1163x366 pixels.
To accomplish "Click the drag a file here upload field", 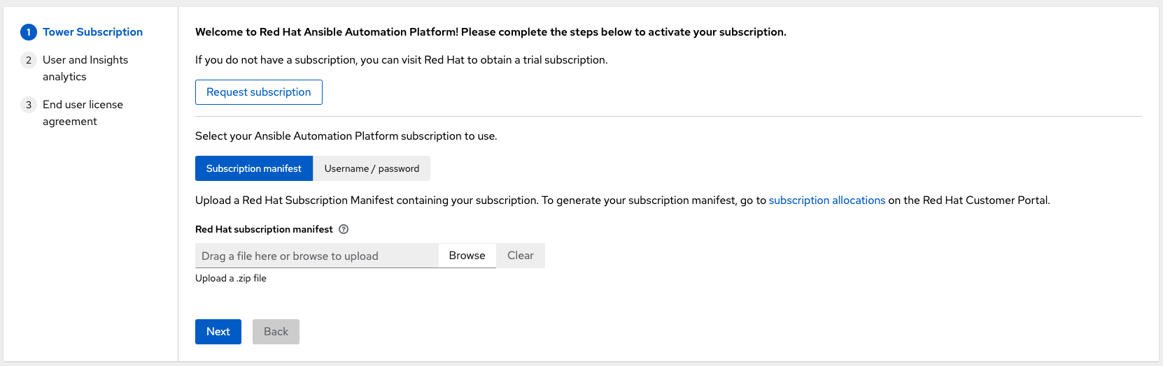I will click(x=317, y=256).
